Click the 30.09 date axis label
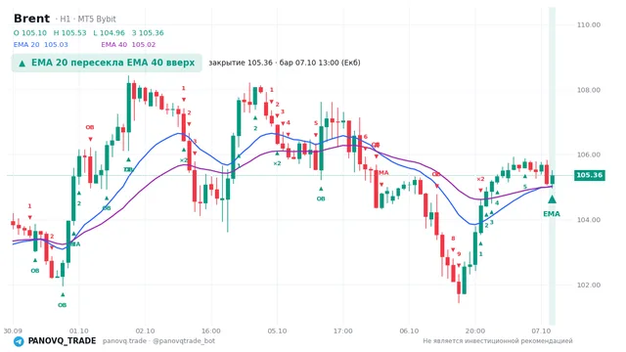 13,330
